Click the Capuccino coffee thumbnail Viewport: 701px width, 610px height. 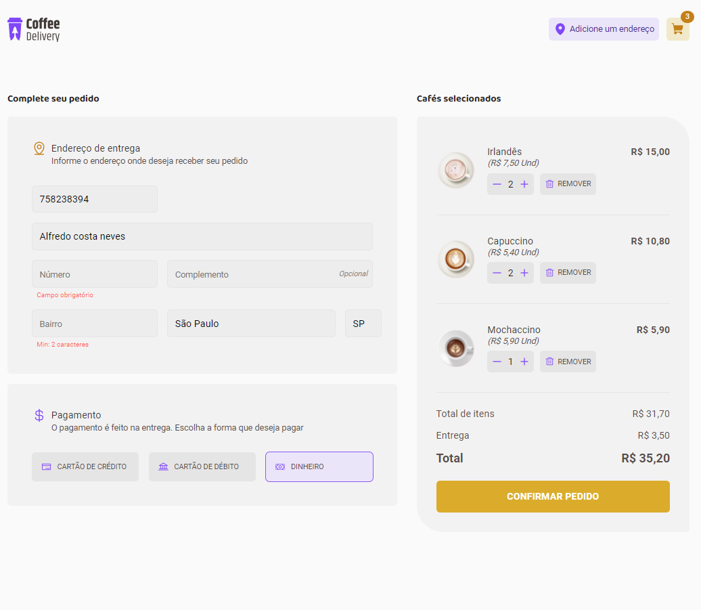point(455,259)
